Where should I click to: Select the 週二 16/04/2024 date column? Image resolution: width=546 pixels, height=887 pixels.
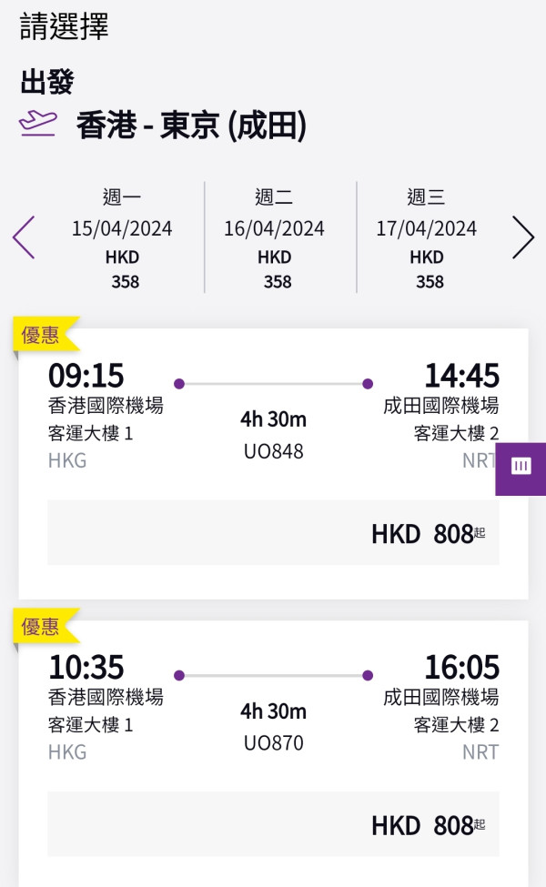coord(276,237)
